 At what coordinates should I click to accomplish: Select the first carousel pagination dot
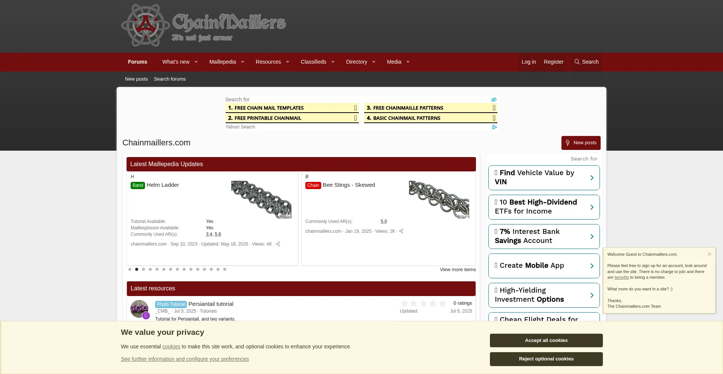click(130, 269)
